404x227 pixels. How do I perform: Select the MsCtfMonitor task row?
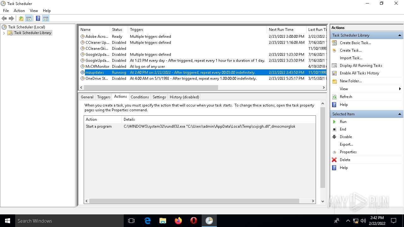(x=202, y=67)
